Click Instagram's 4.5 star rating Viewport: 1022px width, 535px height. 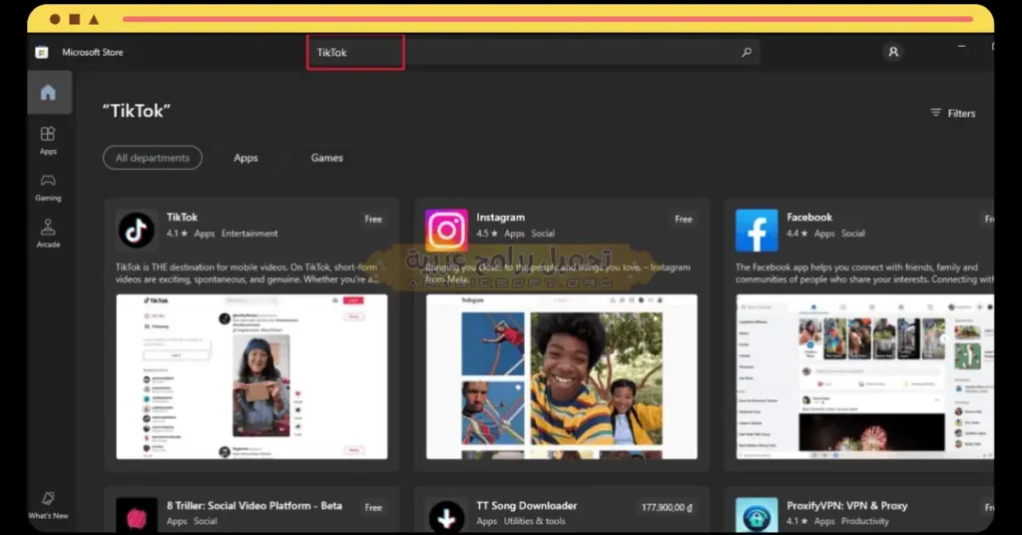pos(487,234)
